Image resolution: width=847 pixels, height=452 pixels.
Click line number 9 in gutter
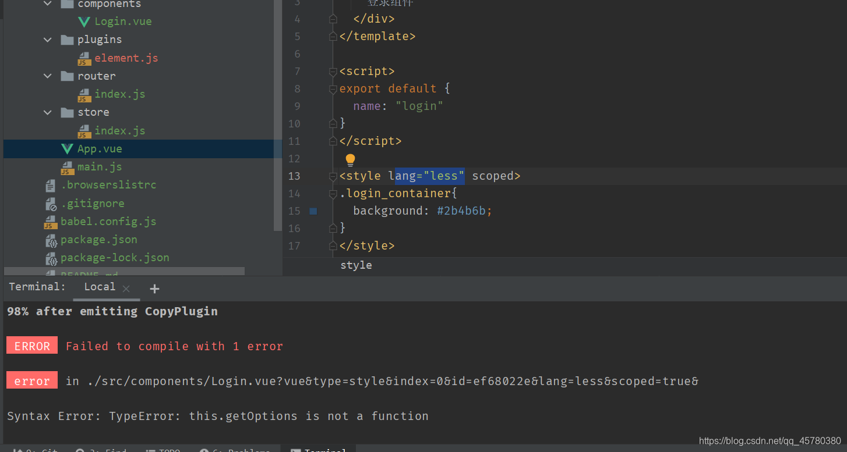tap(298, 106)
